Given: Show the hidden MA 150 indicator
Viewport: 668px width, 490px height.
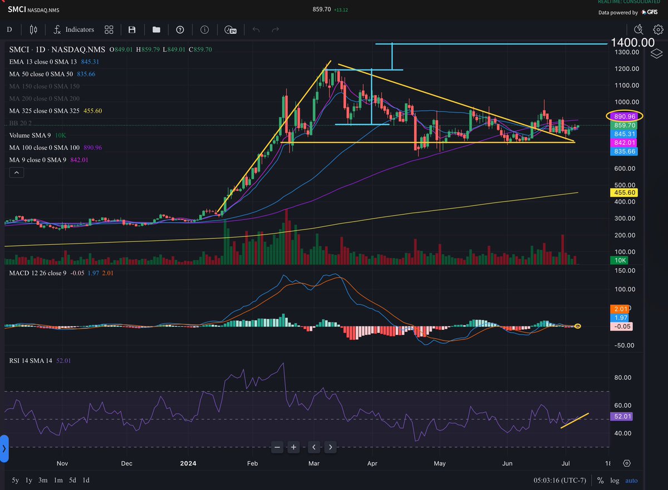Looking at the screenshot, I should (x=45, y=86).
